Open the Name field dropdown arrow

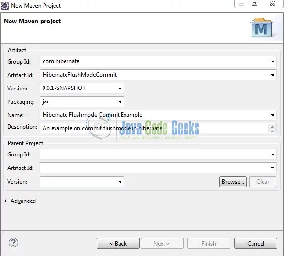273,115
